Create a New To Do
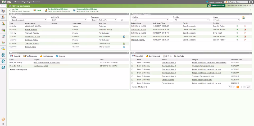Image resolution: width=254 pixels, height=126 pixels. pos(179,56)
